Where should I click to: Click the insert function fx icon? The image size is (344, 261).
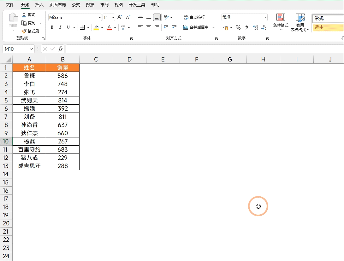60,49
